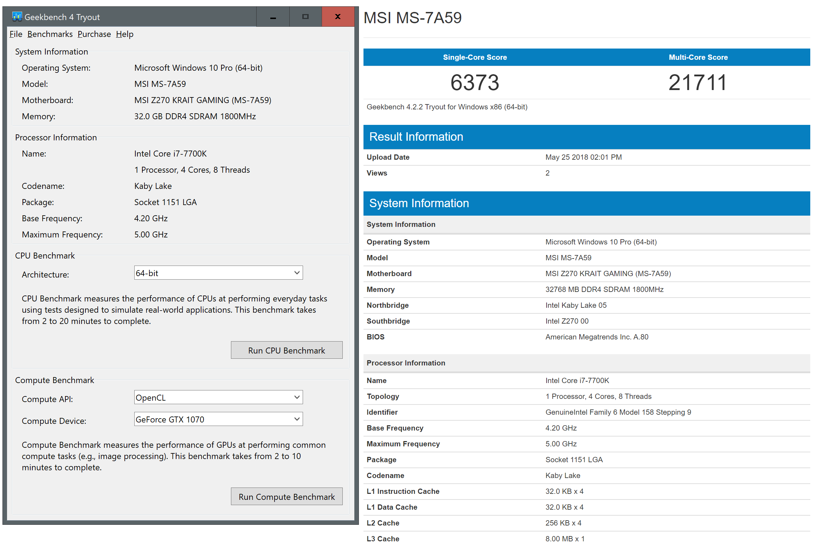Click the CPU Benchmark group title
The image size is (818, 554).
click(45, 256)
